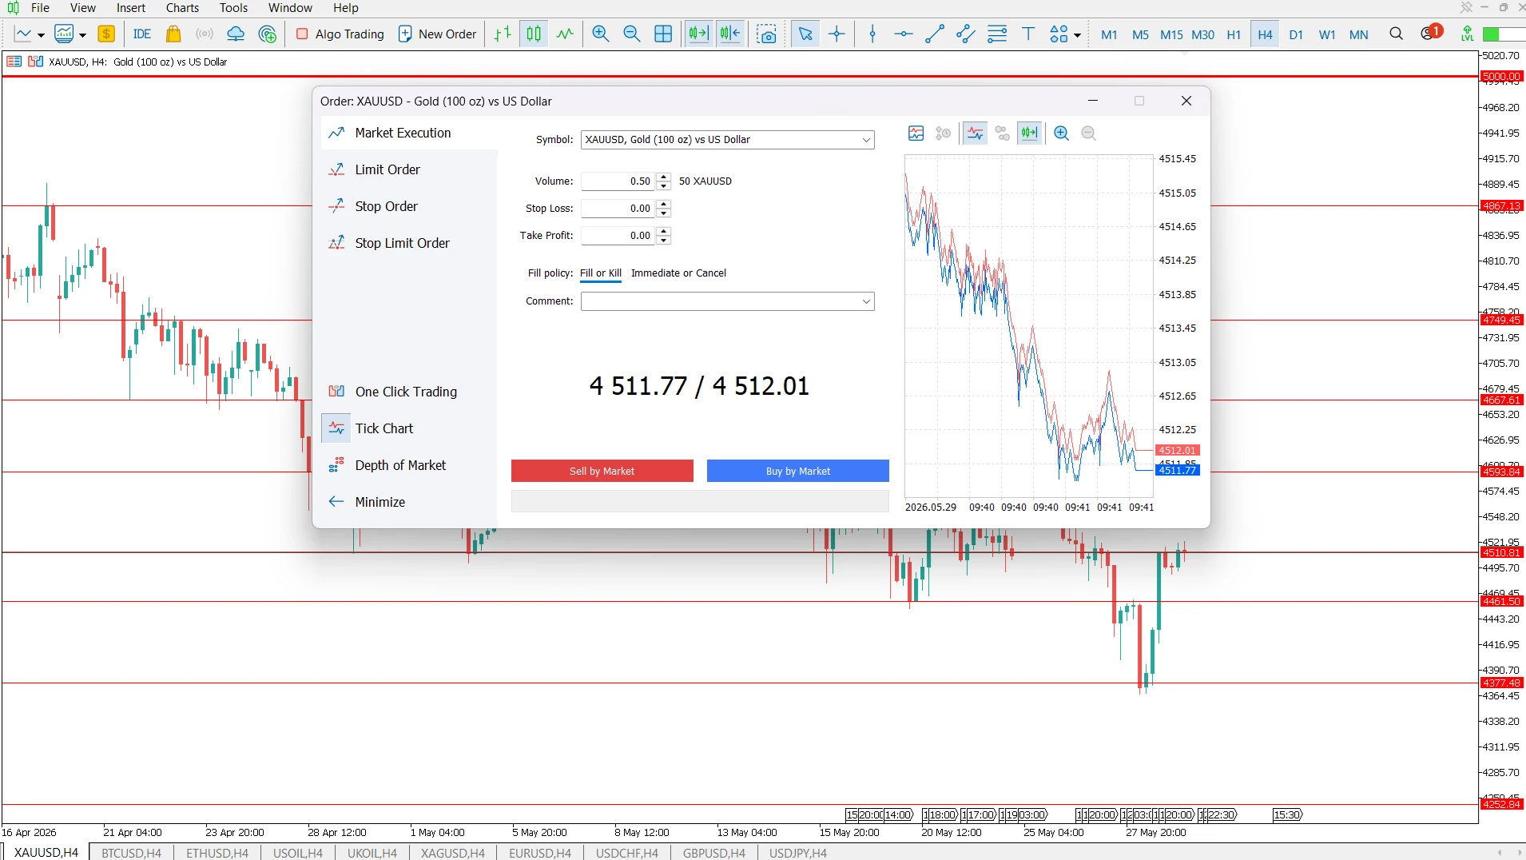Zoom in on the tick chart
Viewport: 1526px width, 860px height.
coord(1062,133)
